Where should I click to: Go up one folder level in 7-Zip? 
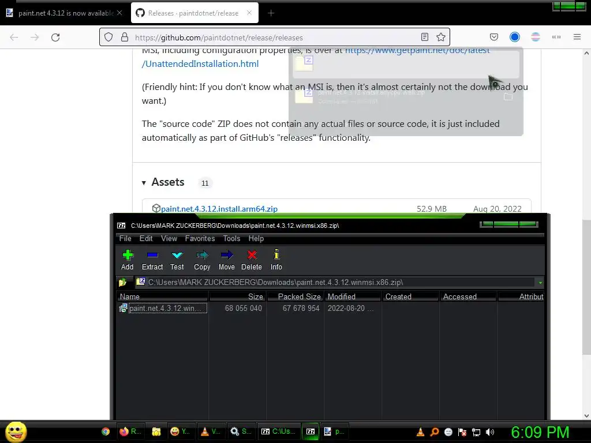click(123, 282)
